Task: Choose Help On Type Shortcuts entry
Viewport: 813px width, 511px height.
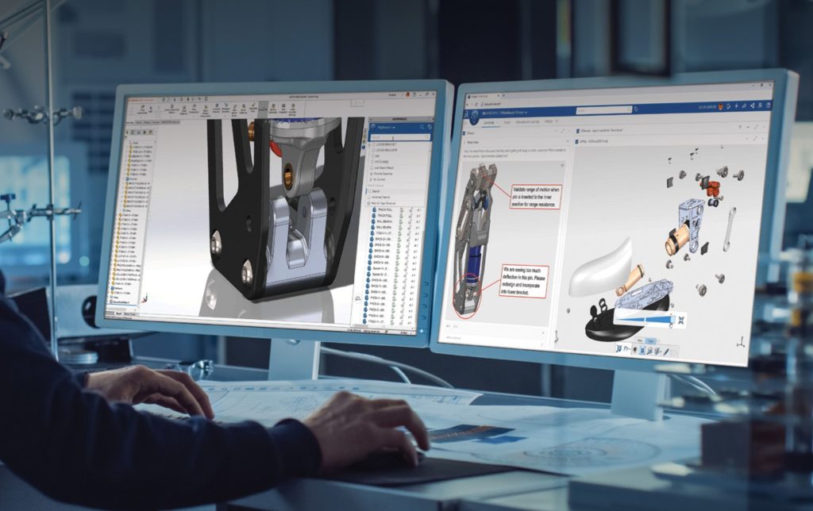Action: point(382,203)
